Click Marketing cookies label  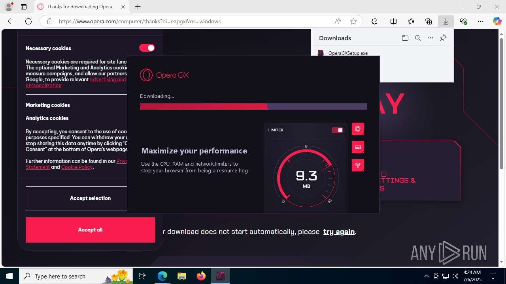48,105
